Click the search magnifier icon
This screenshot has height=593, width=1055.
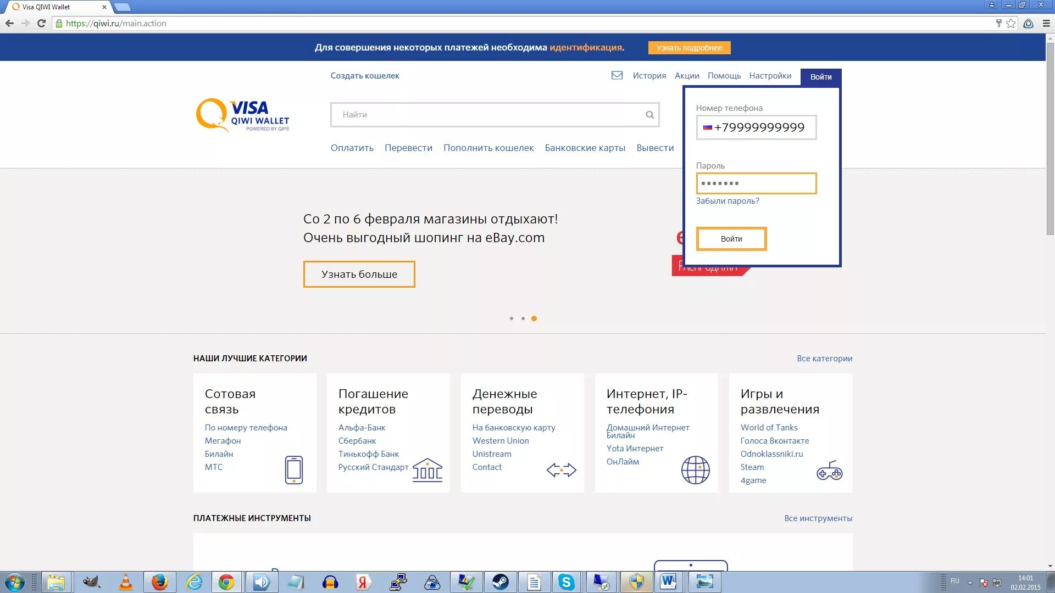[x=649, y=115]
